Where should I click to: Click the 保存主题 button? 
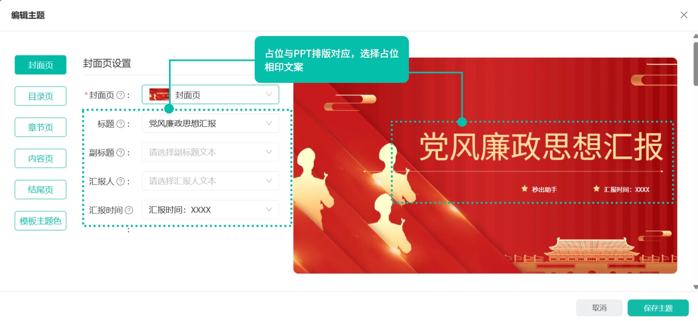coord(658,308)
